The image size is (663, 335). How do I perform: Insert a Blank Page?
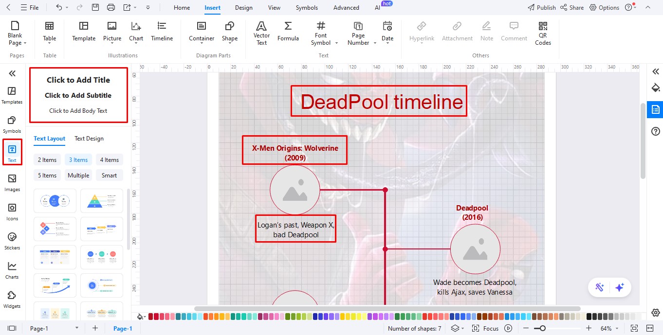coord(15,33)
